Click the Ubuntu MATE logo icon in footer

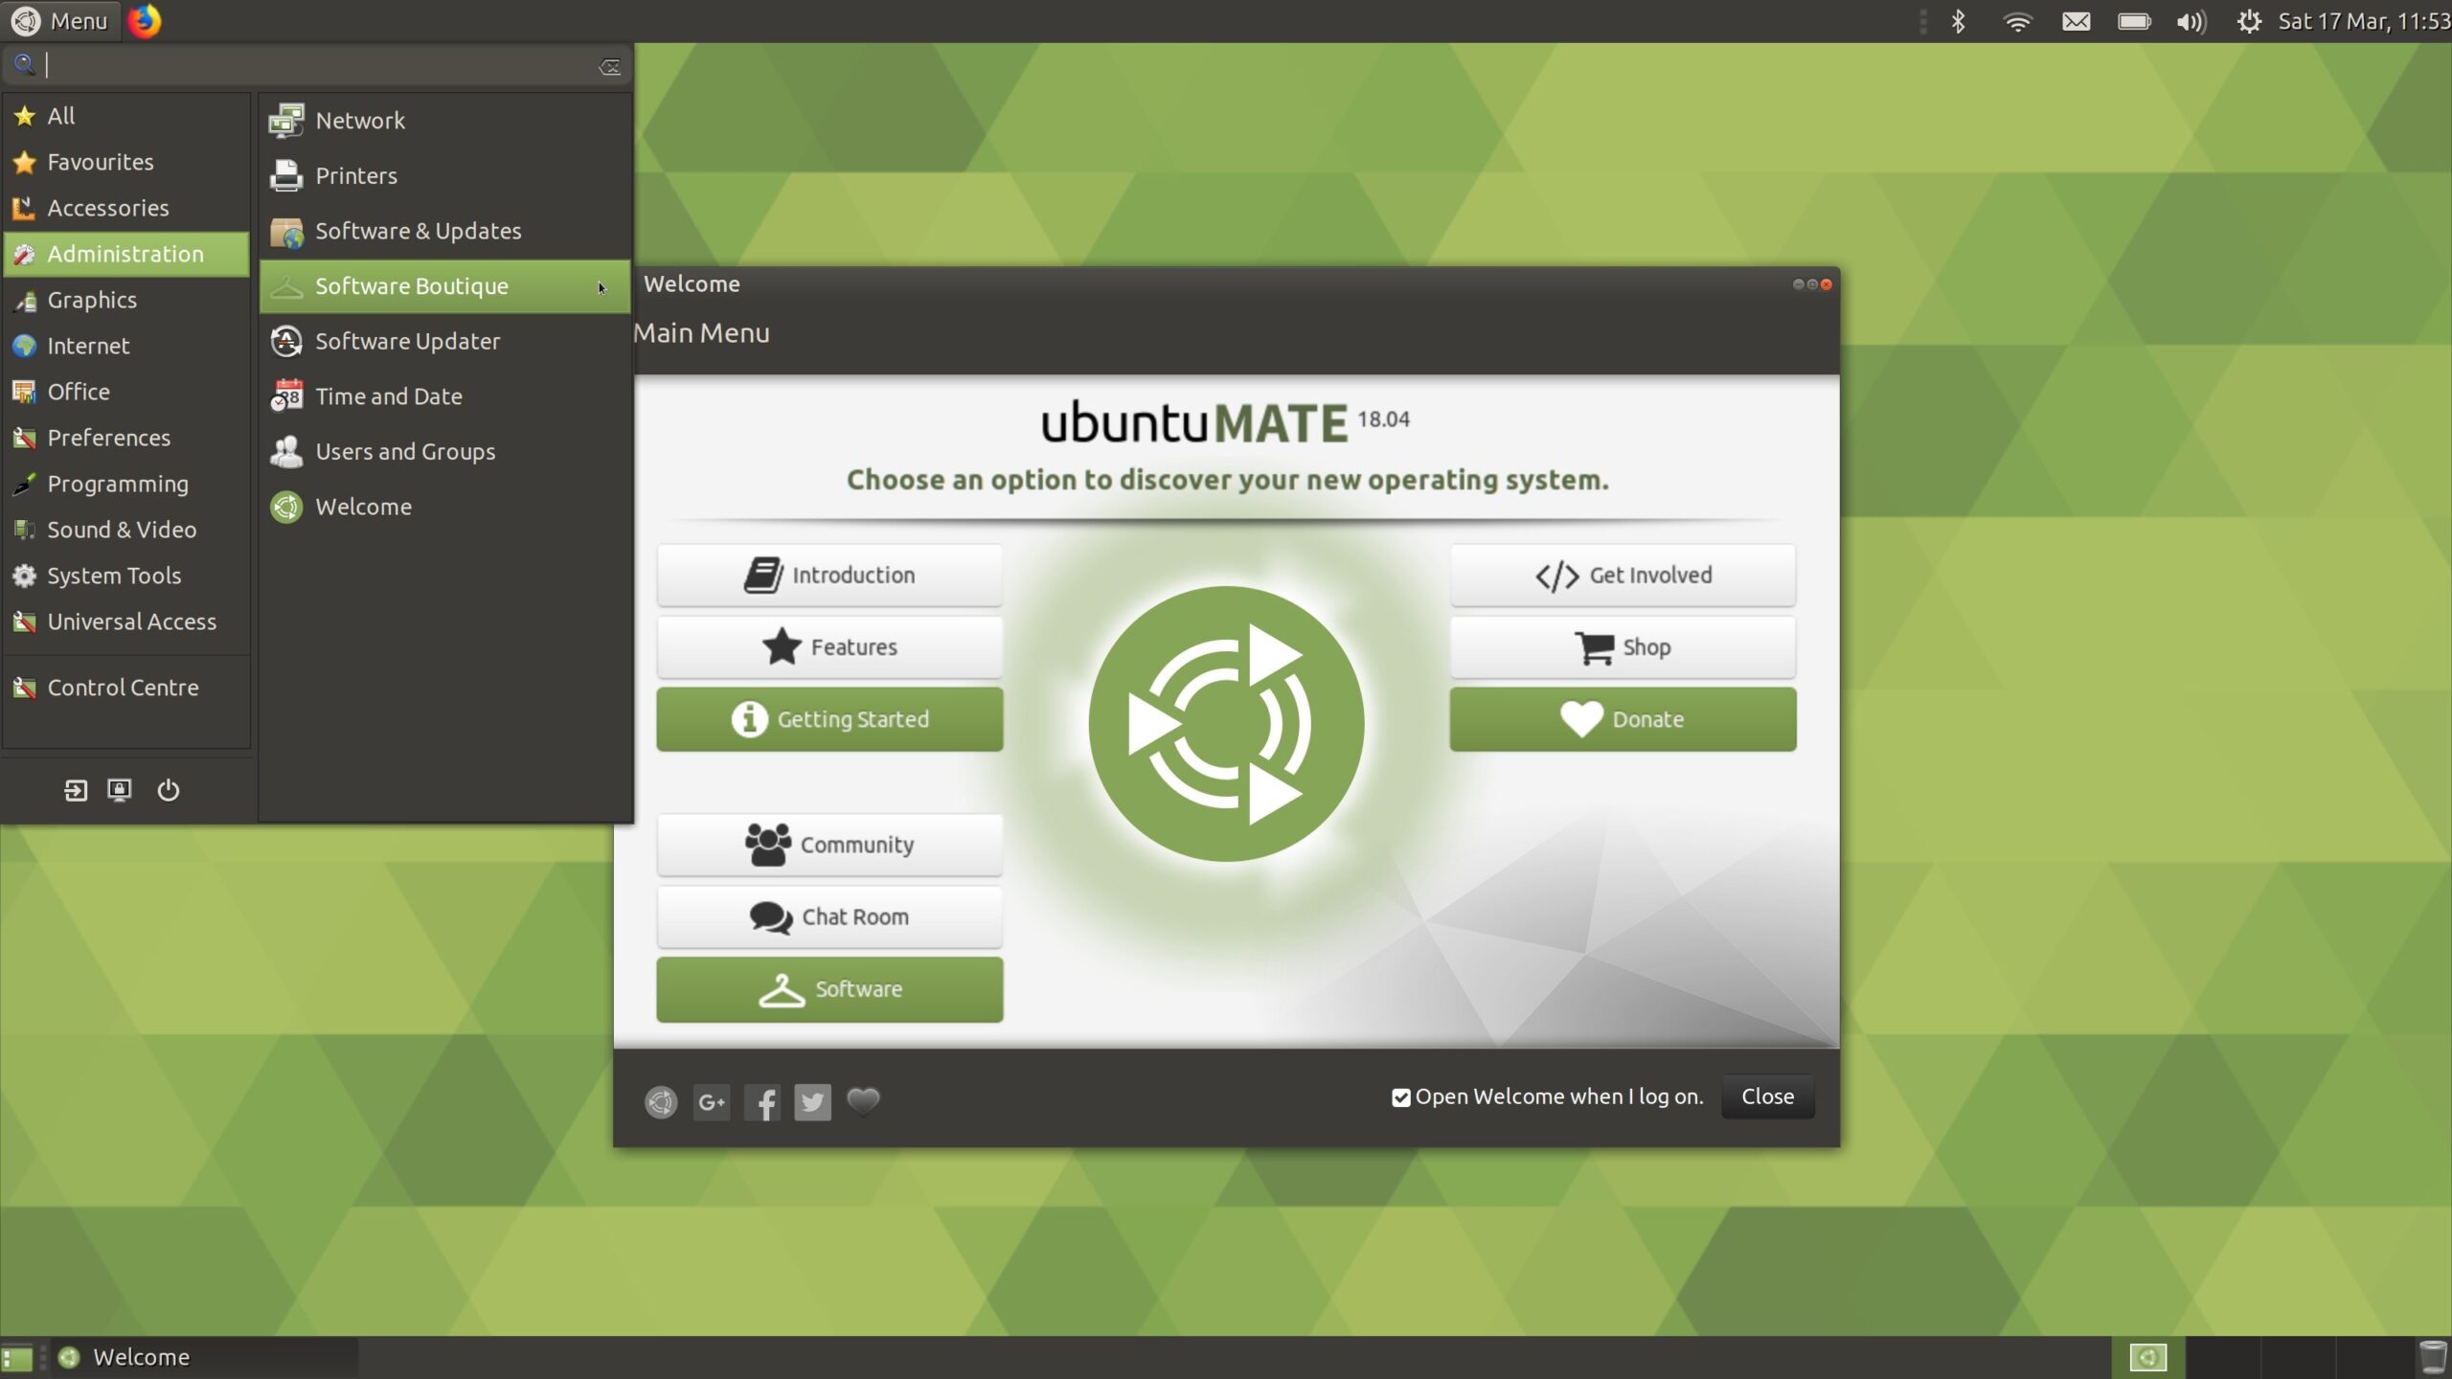[660, 1101]
